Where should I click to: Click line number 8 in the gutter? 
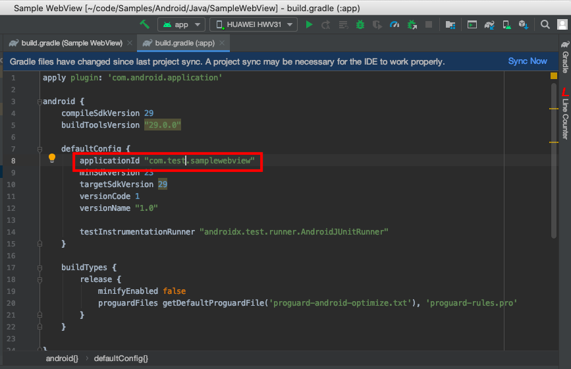[x=13, y=161]
